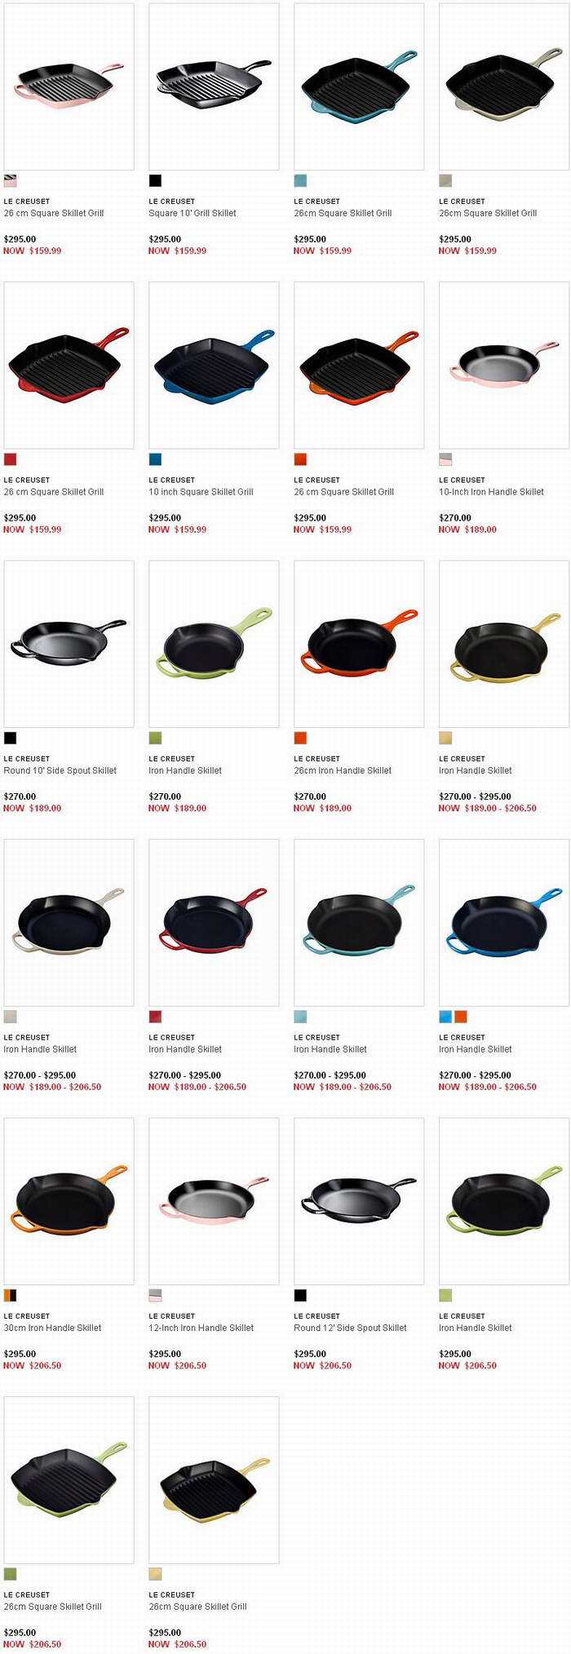
Task: Choose the orange swatch beside the blue swatch
Action: pos(461,1017)
